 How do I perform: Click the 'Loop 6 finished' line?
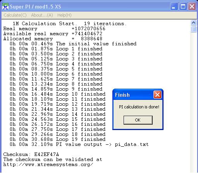pos(56,74)
